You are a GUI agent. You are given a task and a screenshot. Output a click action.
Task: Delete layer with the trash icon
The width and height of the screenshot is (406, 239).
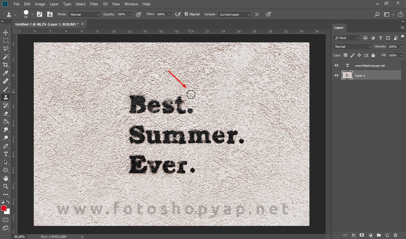point(395,235)
